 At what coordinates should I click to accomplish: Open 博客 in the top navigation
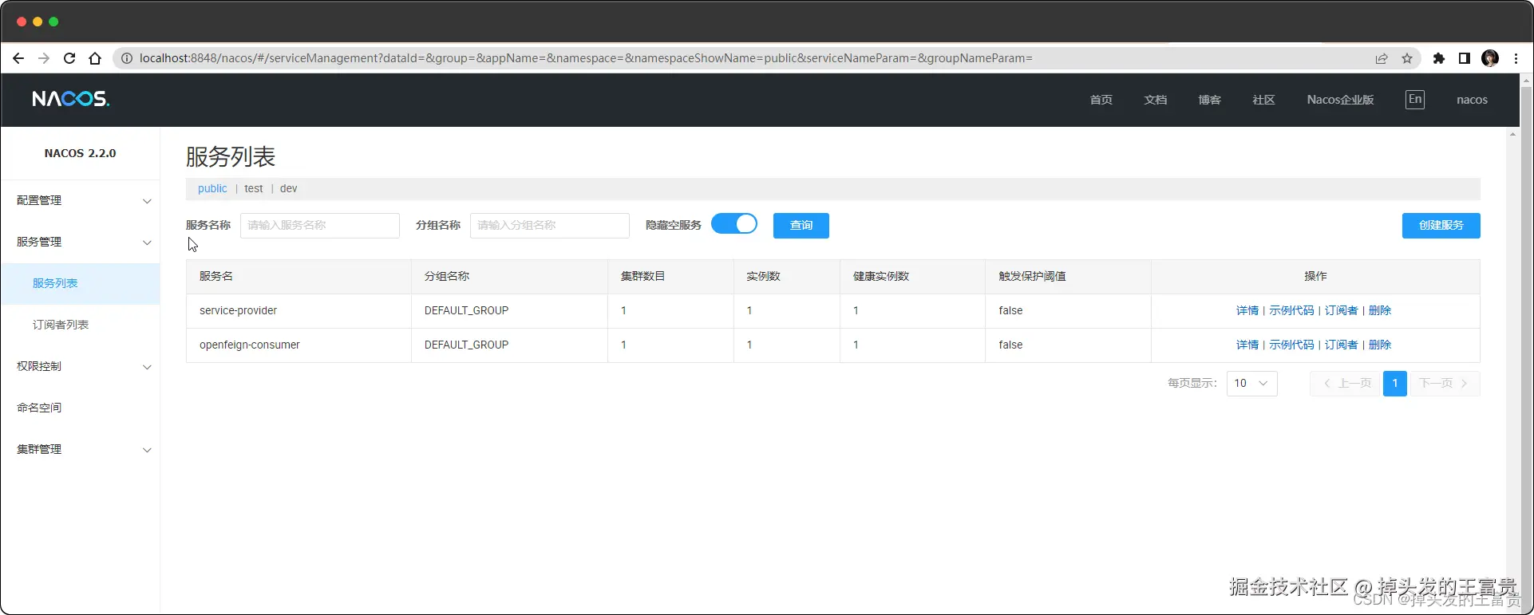(x=1209, y=100)
